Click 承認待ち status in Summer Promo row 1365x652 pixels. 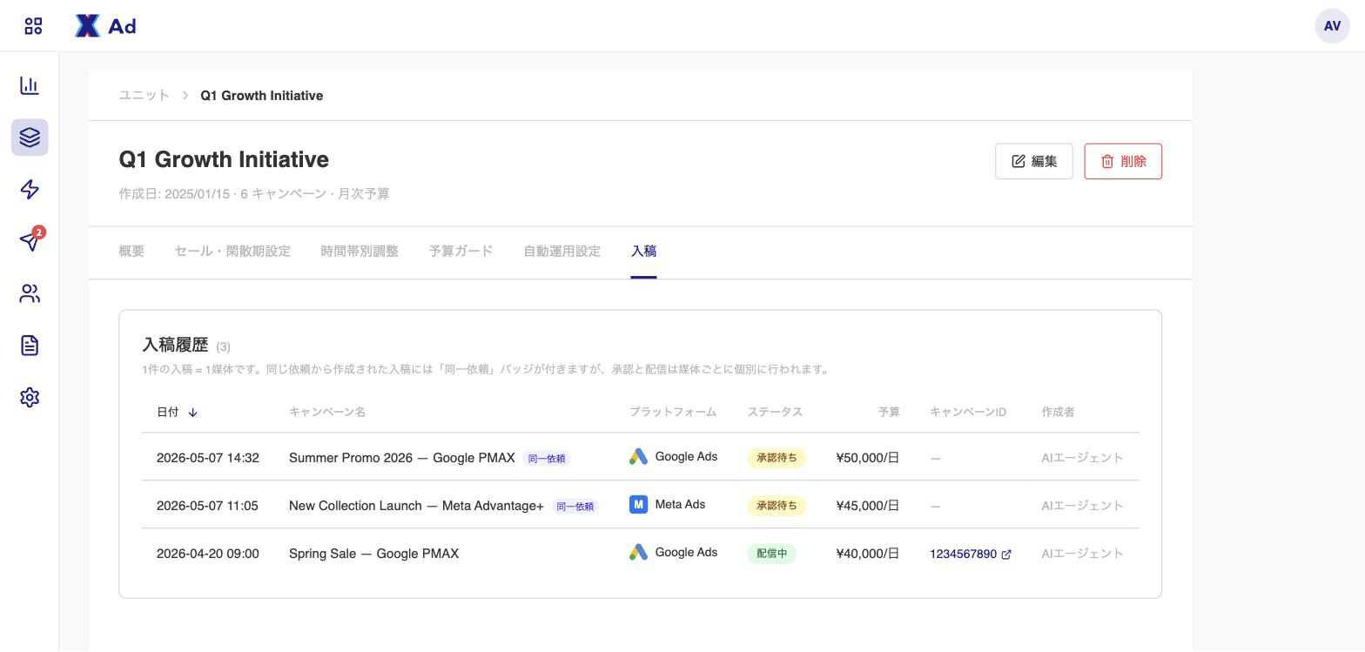click(x=777, y=458)
